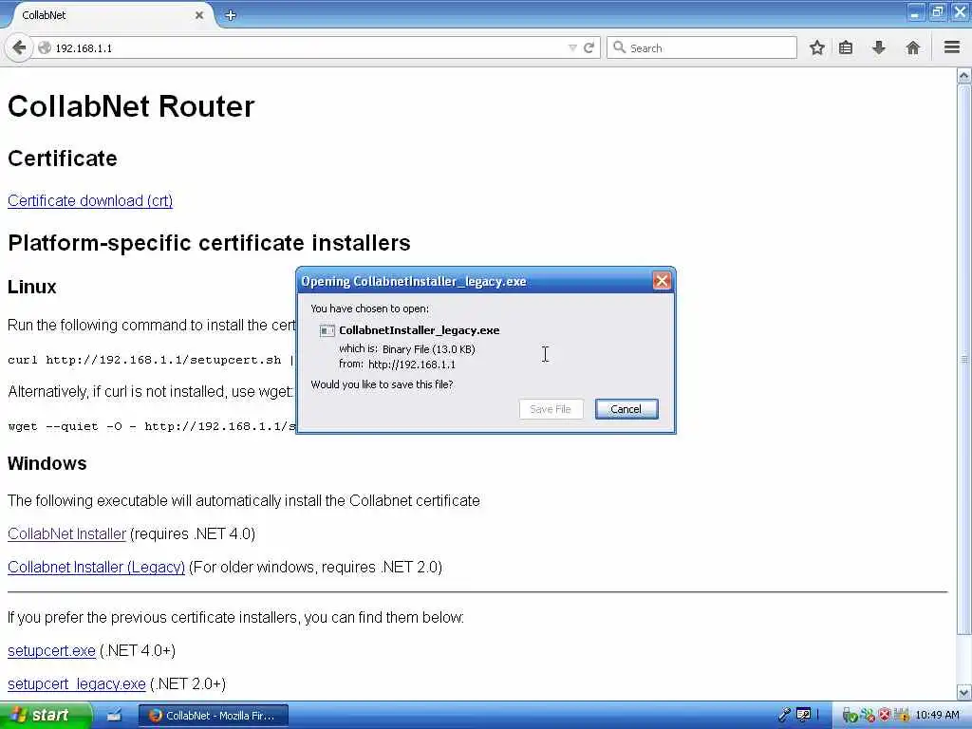Click the page scrollbar up arrow
972x729 pixels.
click(964, 76)
